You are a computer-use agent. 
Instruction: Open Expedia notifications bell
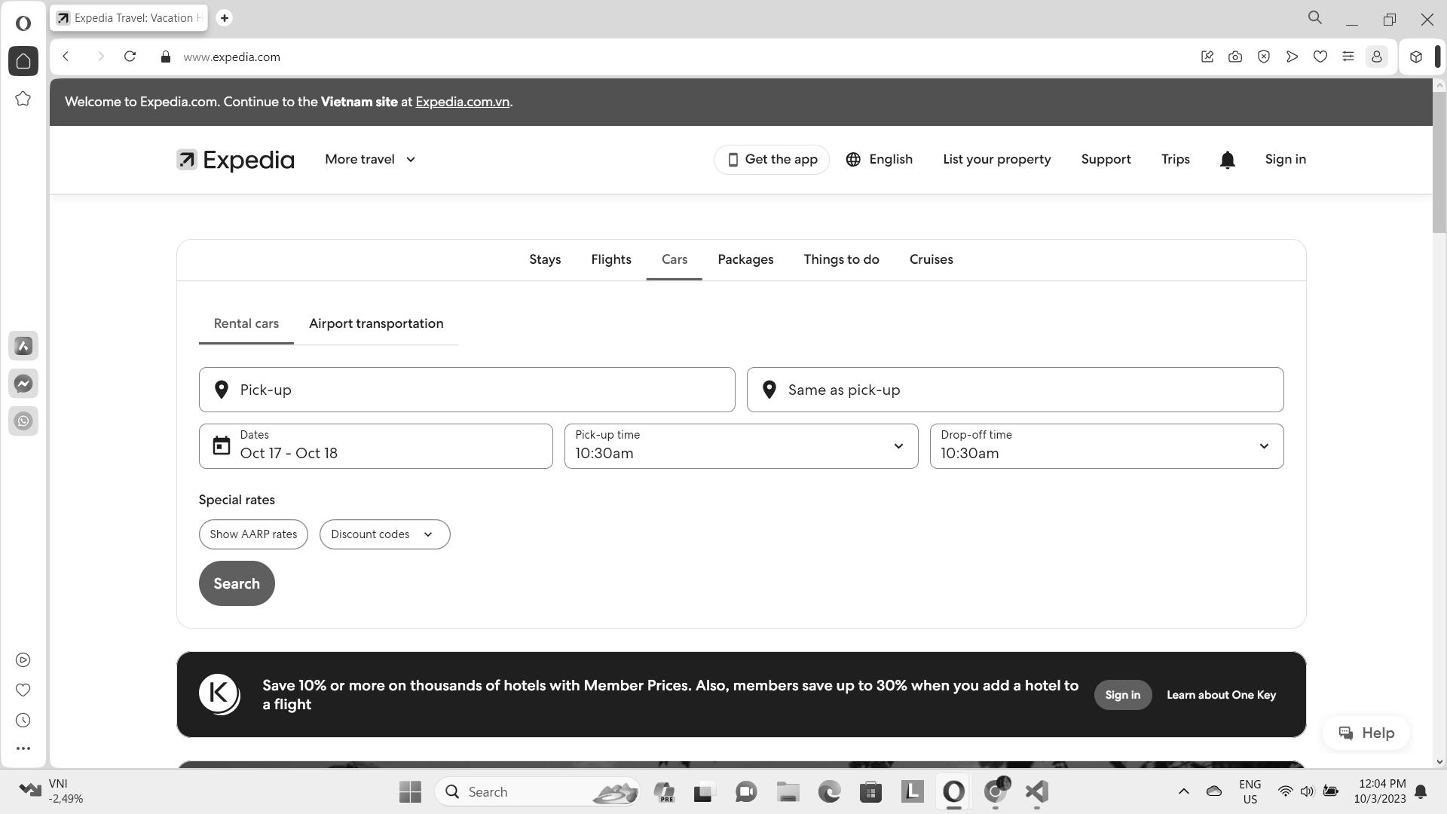point(1228,160)
